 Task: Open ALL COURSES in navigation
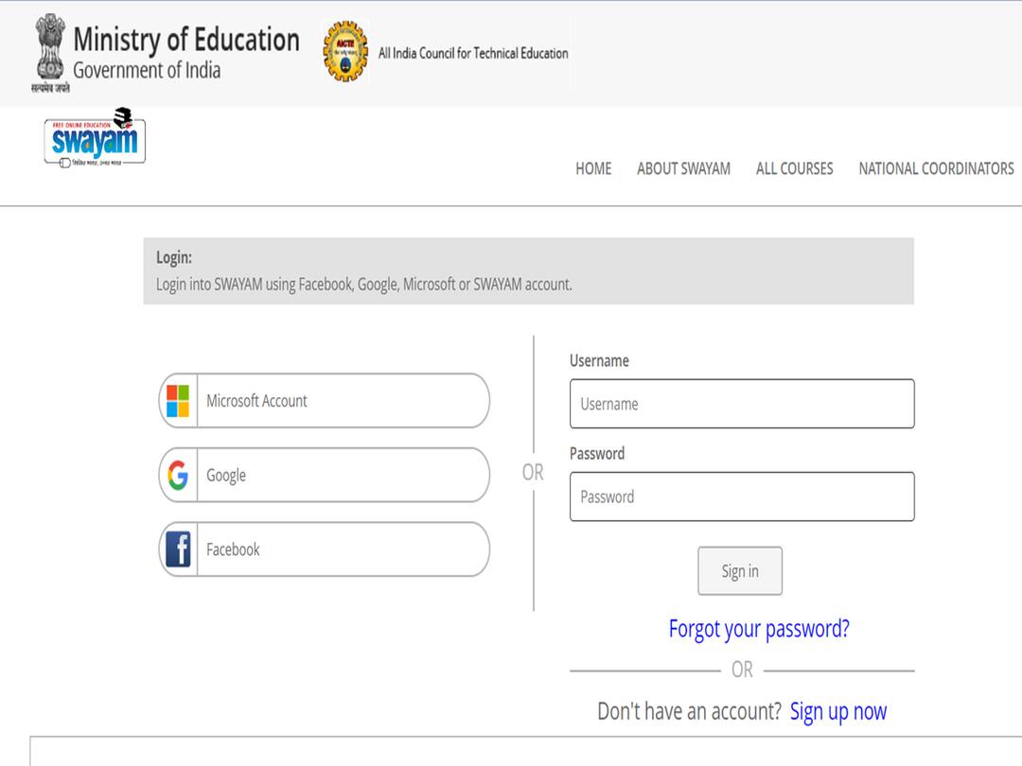(794, 168)
